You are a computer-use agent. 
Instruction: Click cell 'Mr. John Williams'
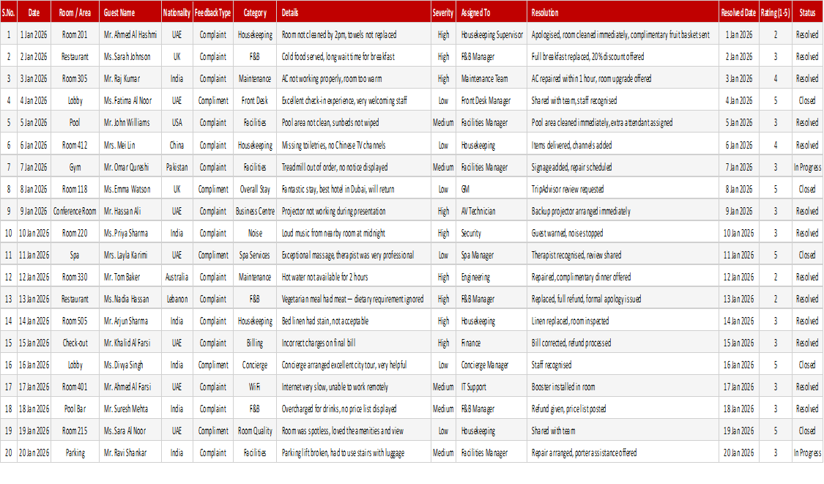point(130,122)
